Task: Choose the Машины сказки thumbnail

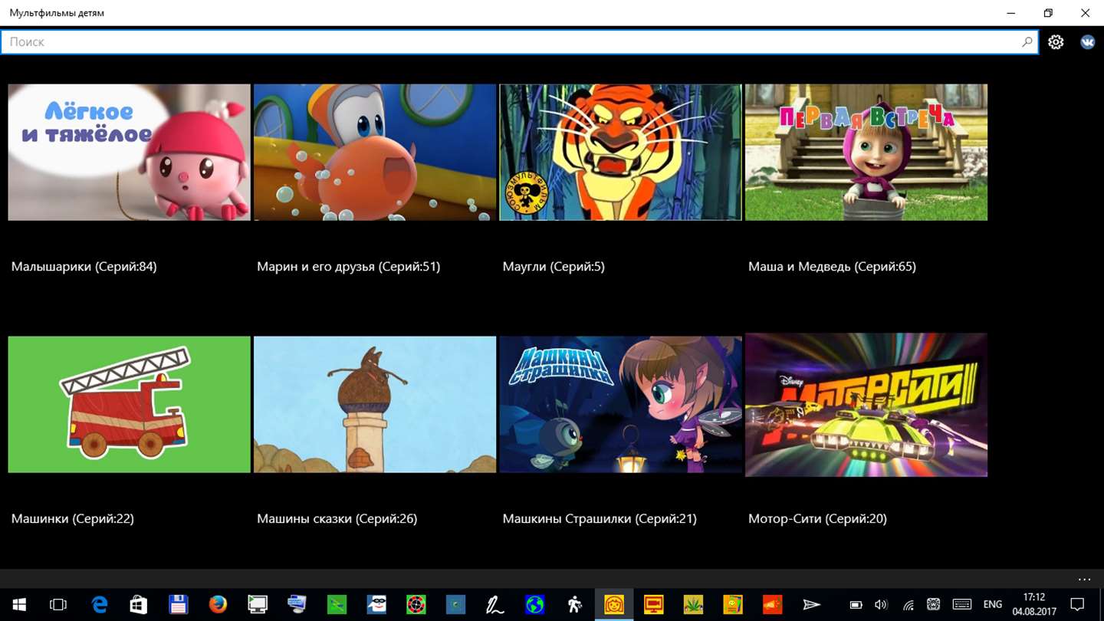Action: tap(375, 404)
